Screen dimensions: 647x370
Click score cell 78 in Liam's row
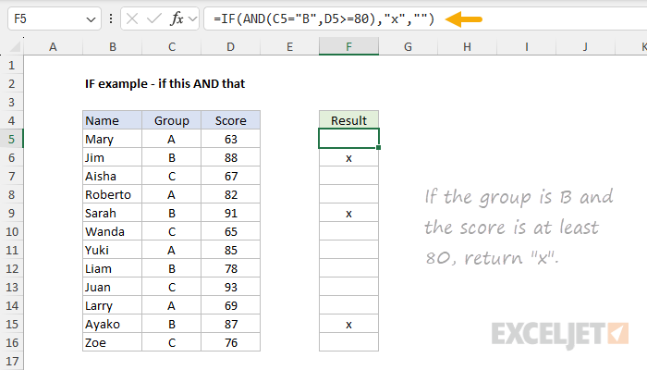coord(231,269)
